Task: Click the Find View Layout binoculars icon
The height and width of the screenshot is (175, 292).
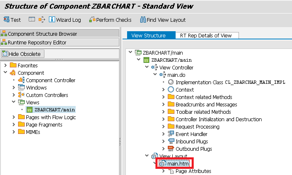Action: 143,19
